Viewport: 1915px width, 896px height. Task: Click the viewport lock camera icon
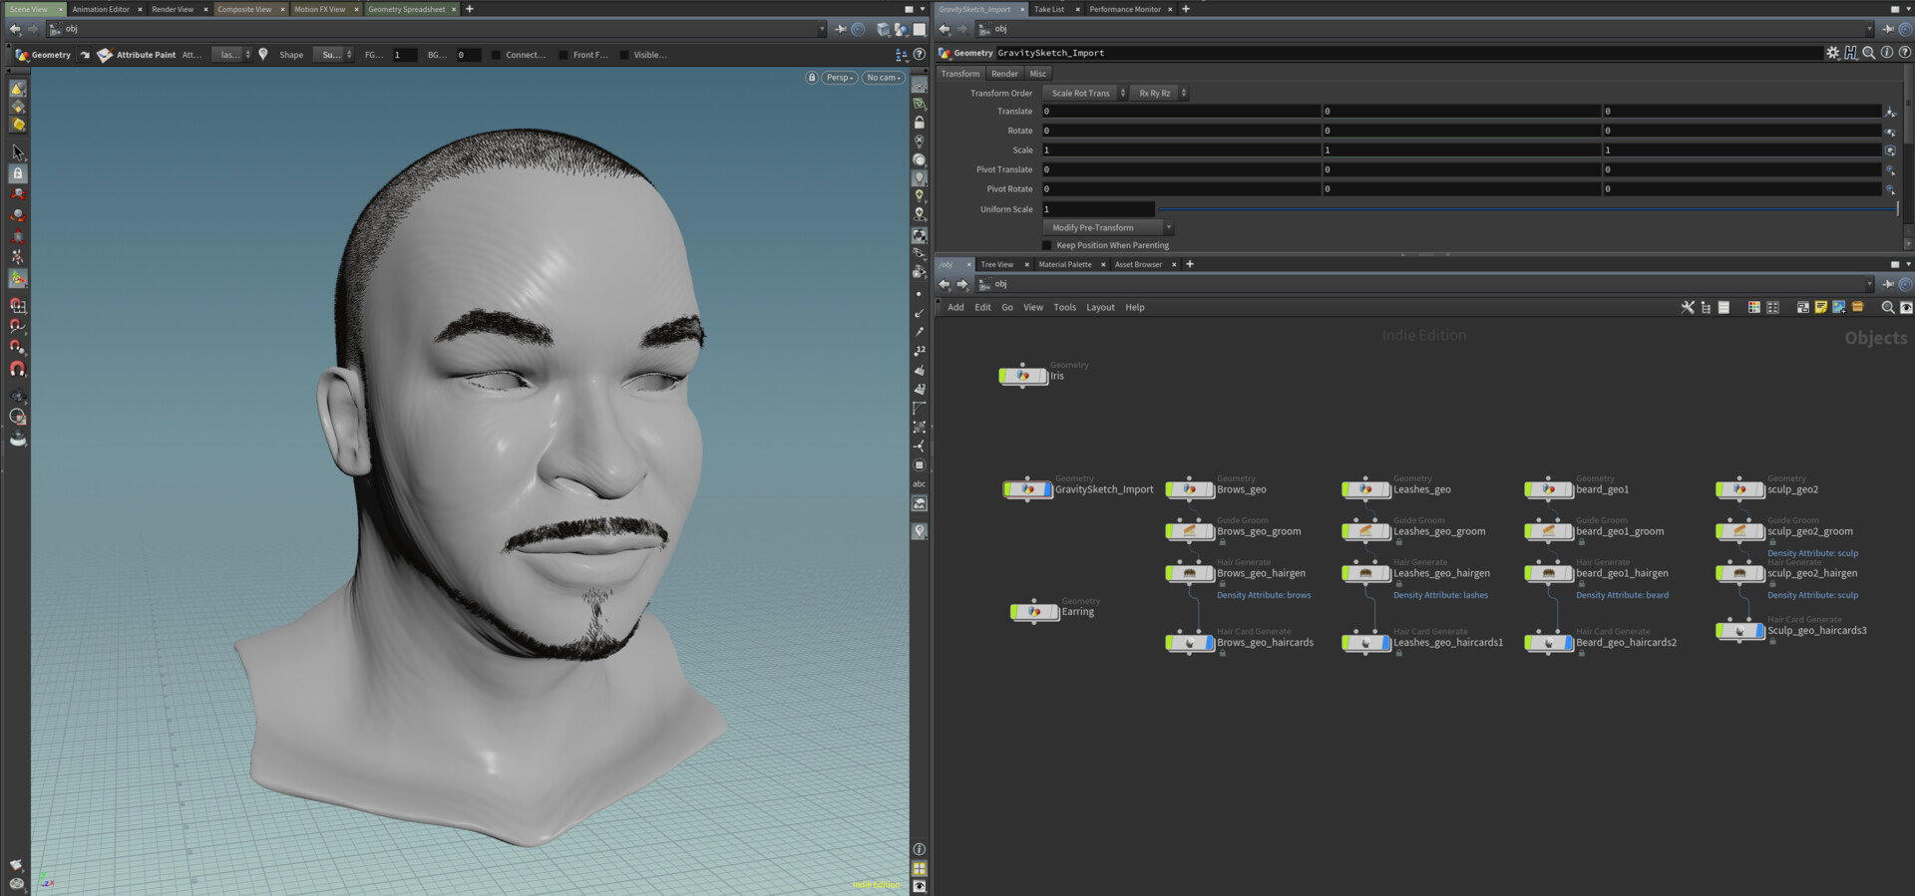[x=811, y=78]
